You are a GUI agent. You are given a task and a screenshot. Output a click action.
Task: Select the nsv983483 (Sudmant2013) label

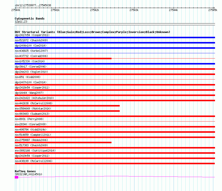pyautogui.click(x=32, y=114)
